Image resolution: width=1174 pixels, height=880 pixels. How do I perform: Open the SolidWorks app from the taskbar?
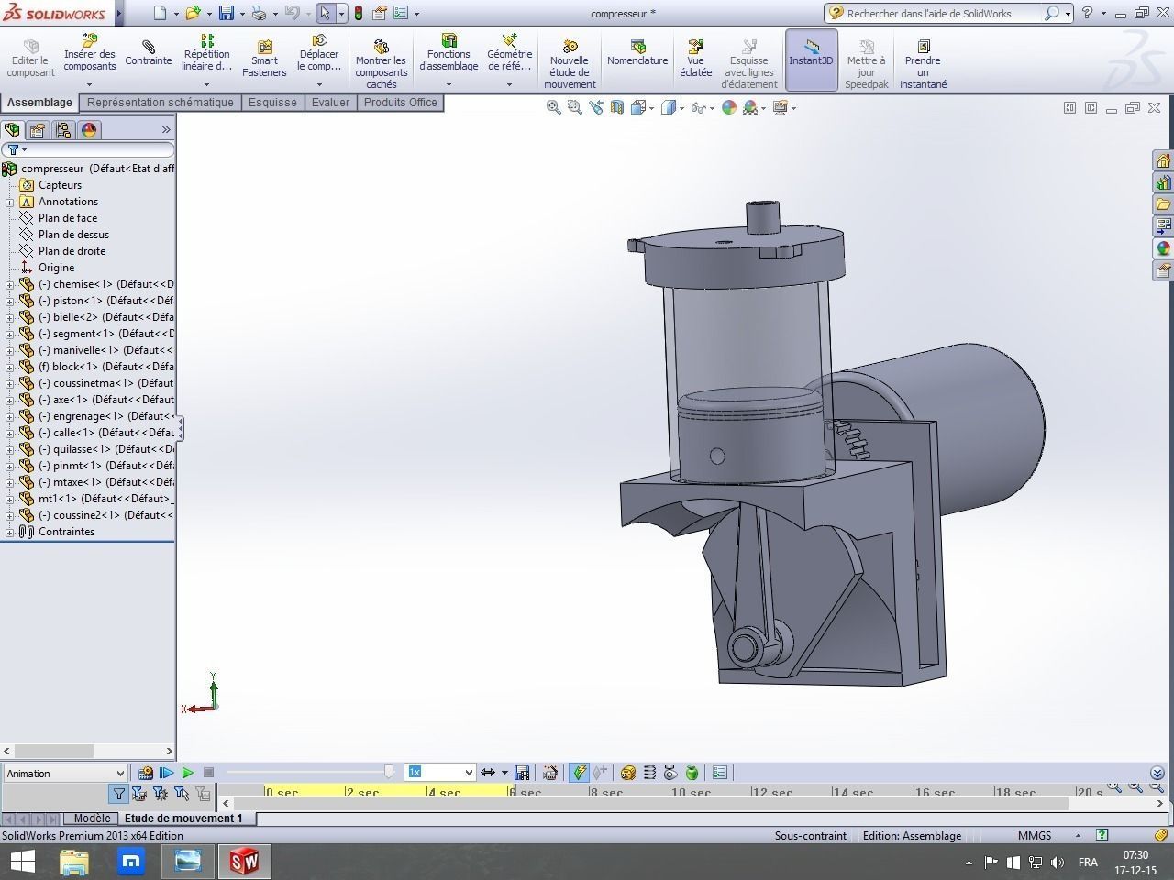click(x=244, y=862)
